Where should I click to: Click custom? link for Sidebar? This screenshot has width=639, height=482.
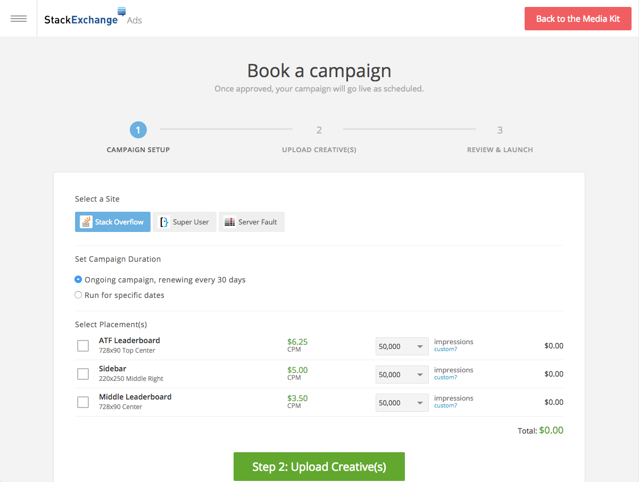click(x=446, y=378)
